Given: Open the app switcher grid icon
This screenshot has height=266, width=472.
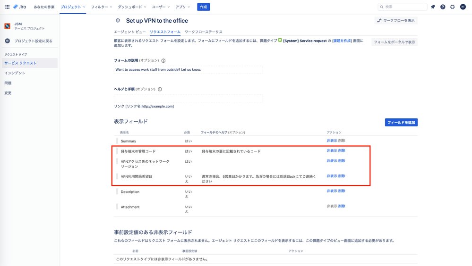Looking at the screenshot, I should [x=7, y=7].
